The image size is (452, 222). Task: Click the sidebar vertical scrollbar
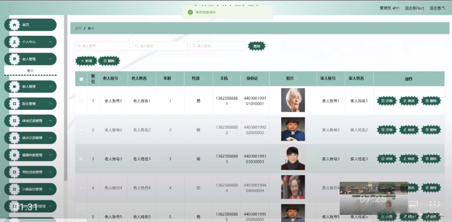click(x=66, y=98)
